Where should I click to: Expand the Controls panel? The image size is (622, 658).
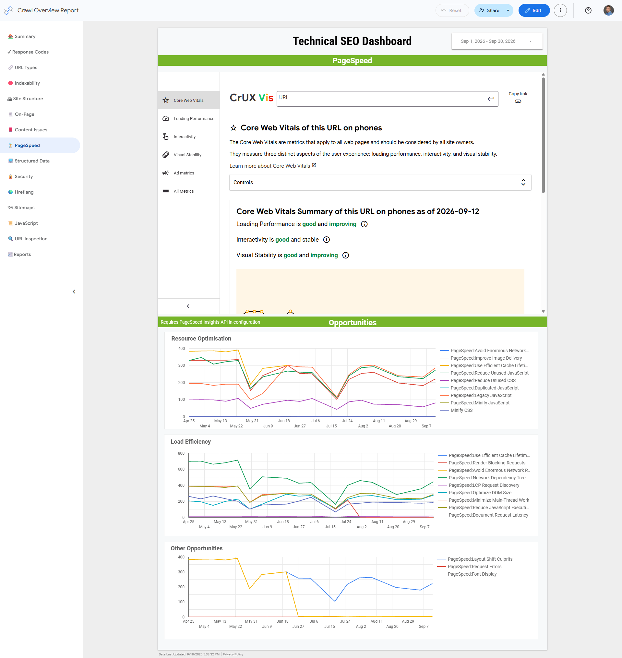tap(380, 182)
